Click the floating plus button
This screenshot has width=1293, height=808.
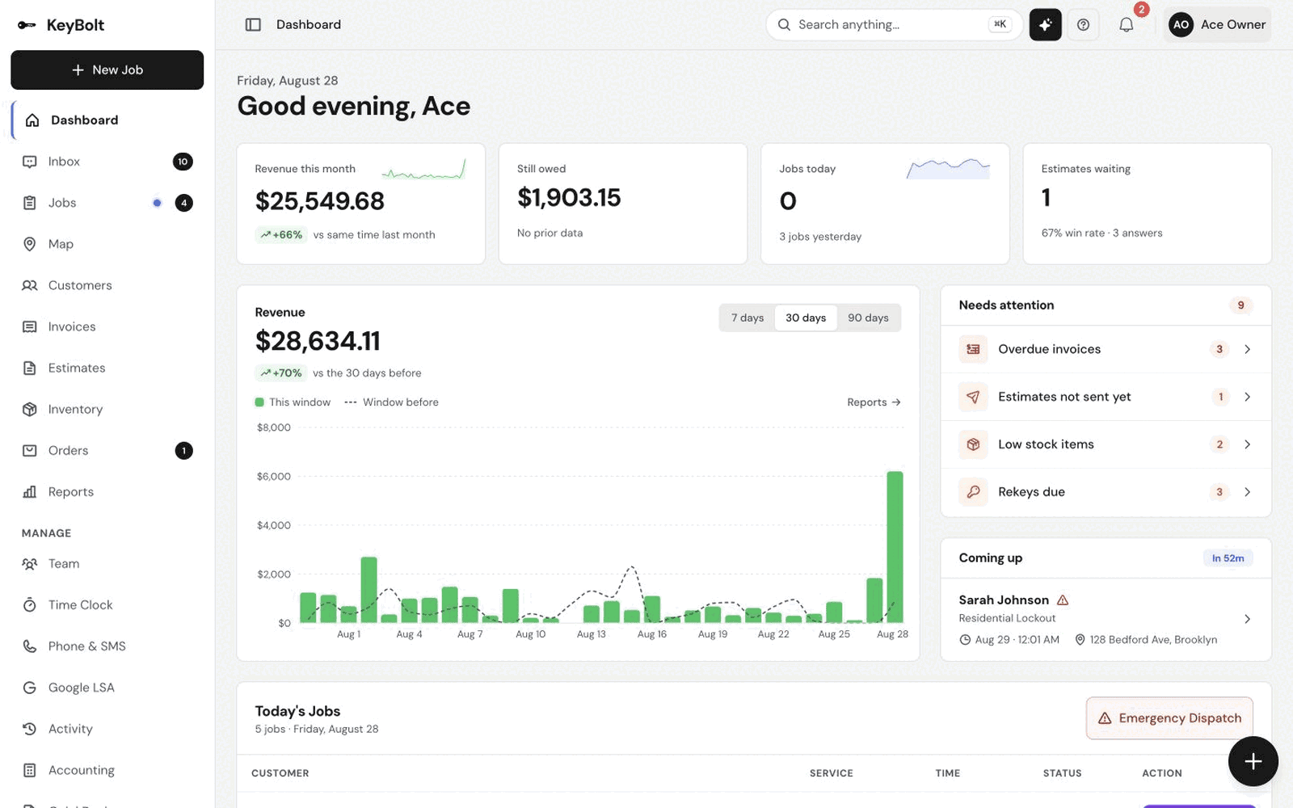pos(1253,761)
